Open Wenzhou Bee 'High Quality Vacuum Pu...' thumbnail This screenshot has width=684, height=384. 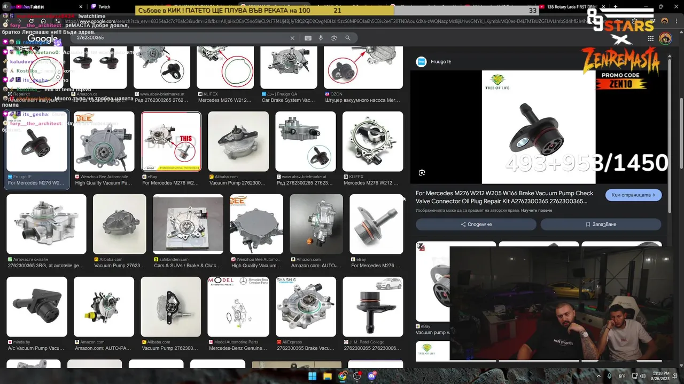(x=104, y=142)
